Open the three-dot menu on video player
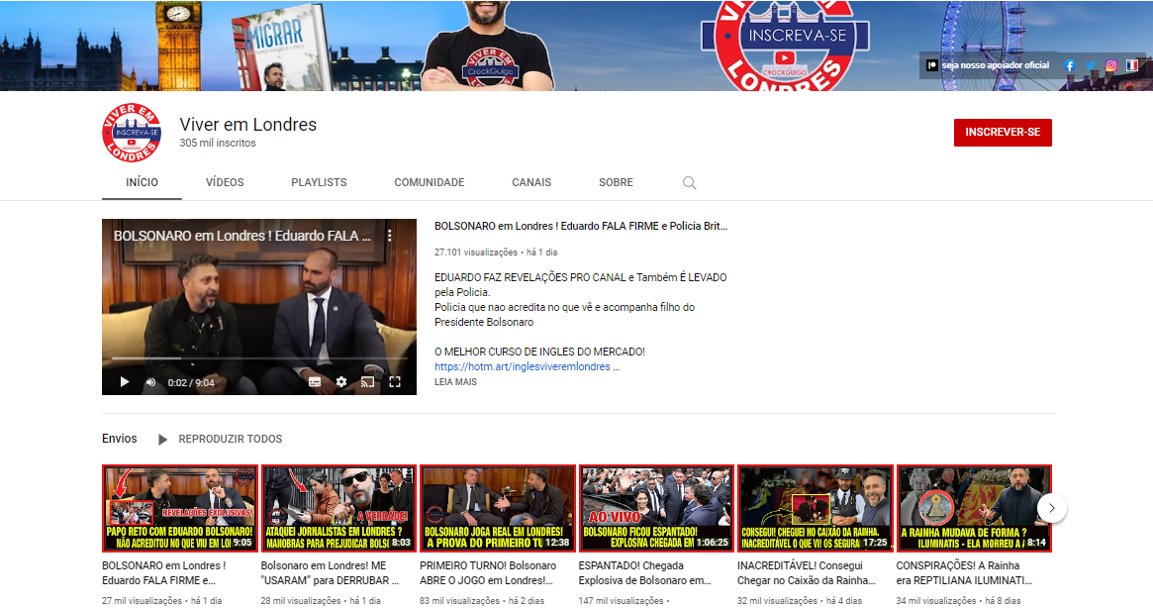Image resolution: width=1153 pixels, height=608 pixels. [390, 236]
